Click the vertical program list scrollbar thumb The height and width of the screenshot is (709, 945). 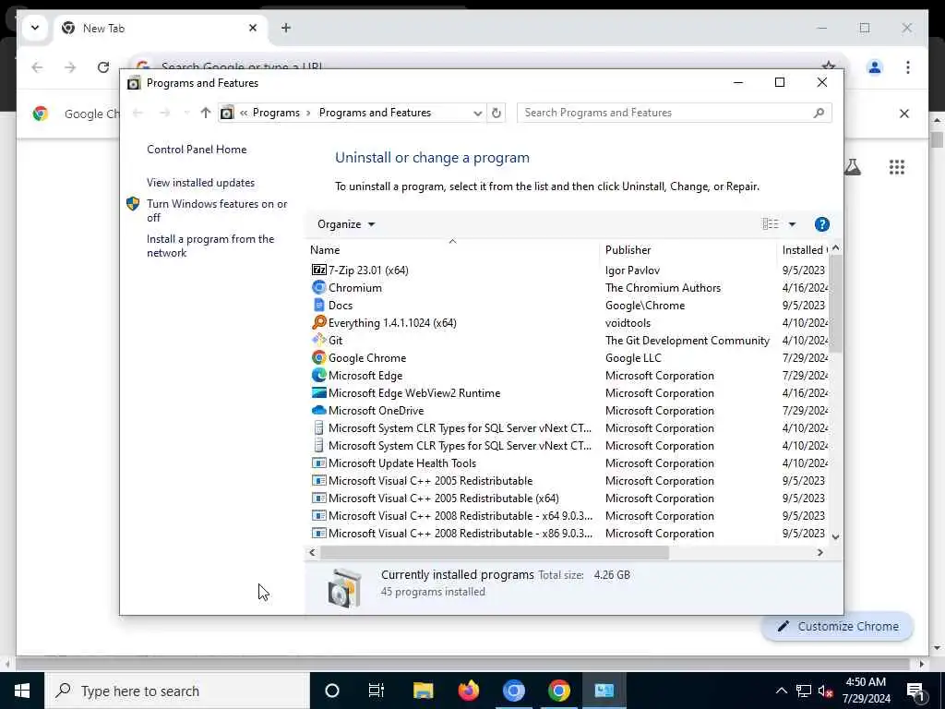[835, 303]
